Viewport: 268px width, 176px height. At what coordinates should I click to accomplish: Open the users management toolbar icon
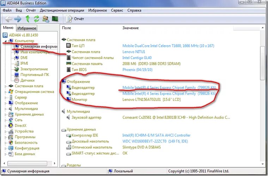[46, 19]
